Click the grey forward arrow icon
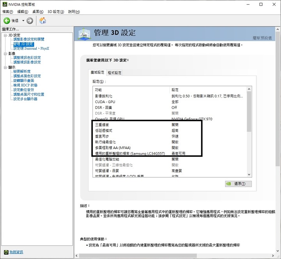The width and height of the screenshot is (281, 259). 30,21
